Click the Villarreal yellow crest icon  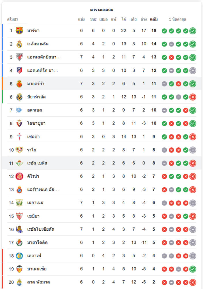click(x=19, y=97)
